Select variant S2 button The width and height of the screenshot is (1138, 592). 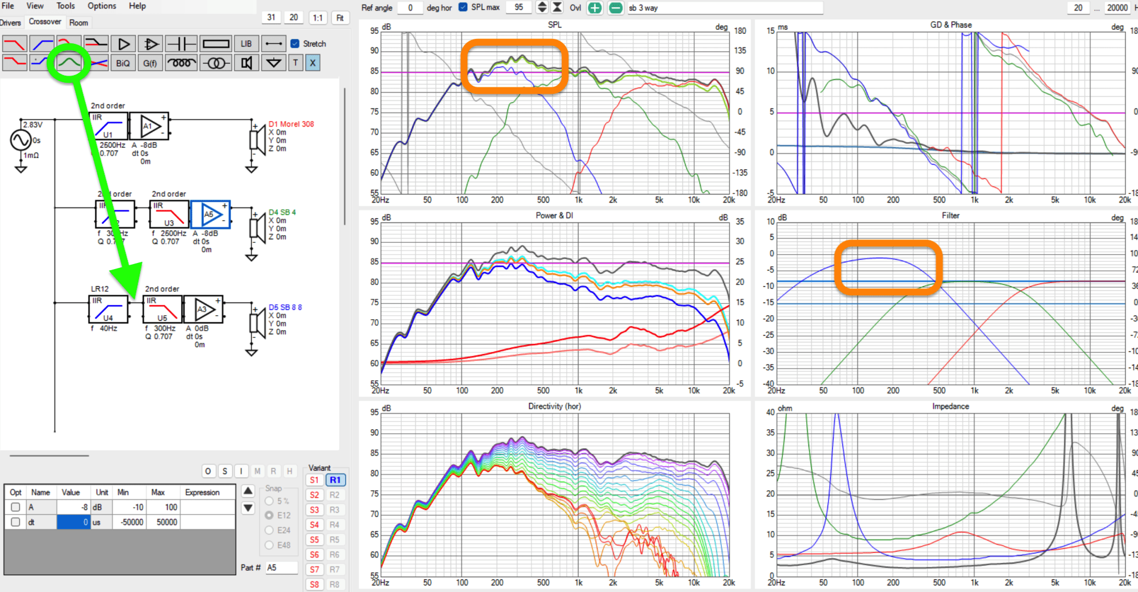point(315,495)
